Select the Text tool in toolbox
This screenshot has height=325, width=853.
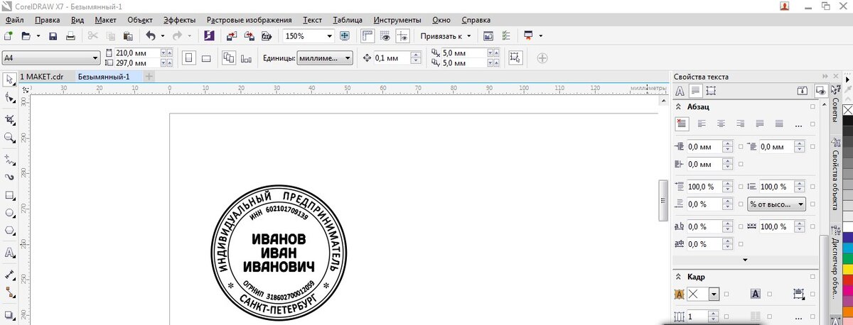pyautogui.click(x=9, y=253)
